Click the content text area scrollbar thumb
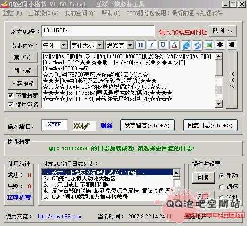The height and width of the screenshot is (226, 247). (x=219, y=68)
